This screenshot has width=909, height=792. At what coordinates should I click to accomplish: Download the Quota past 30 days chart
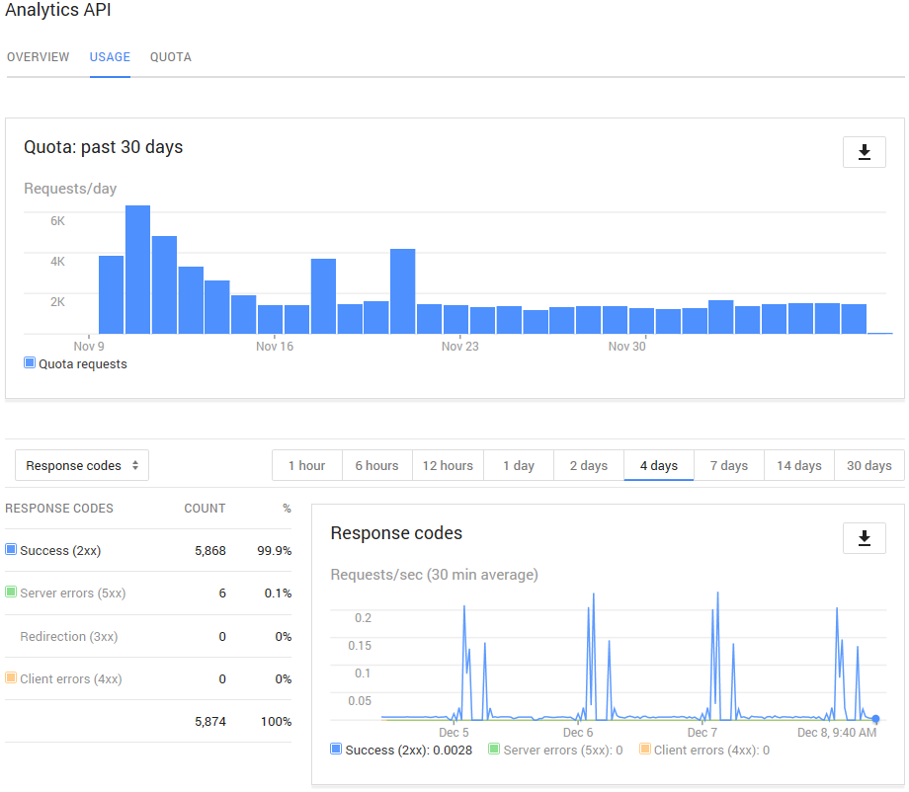pyautogui.click(x=864, y=152)
